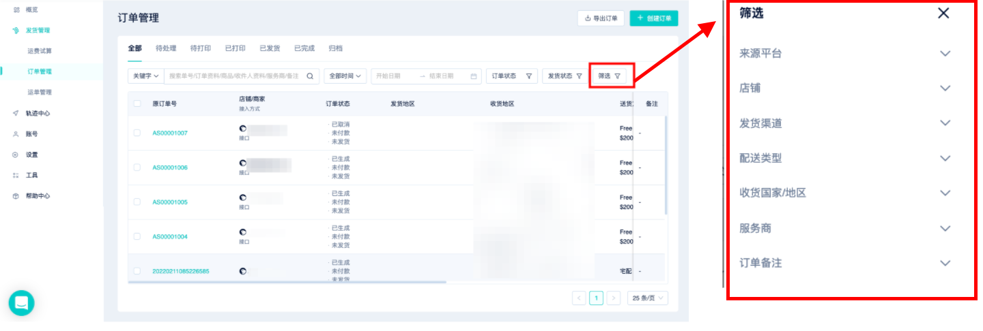
Task: Switch to the 已发货 tab
Action: [x=270, y=48]
